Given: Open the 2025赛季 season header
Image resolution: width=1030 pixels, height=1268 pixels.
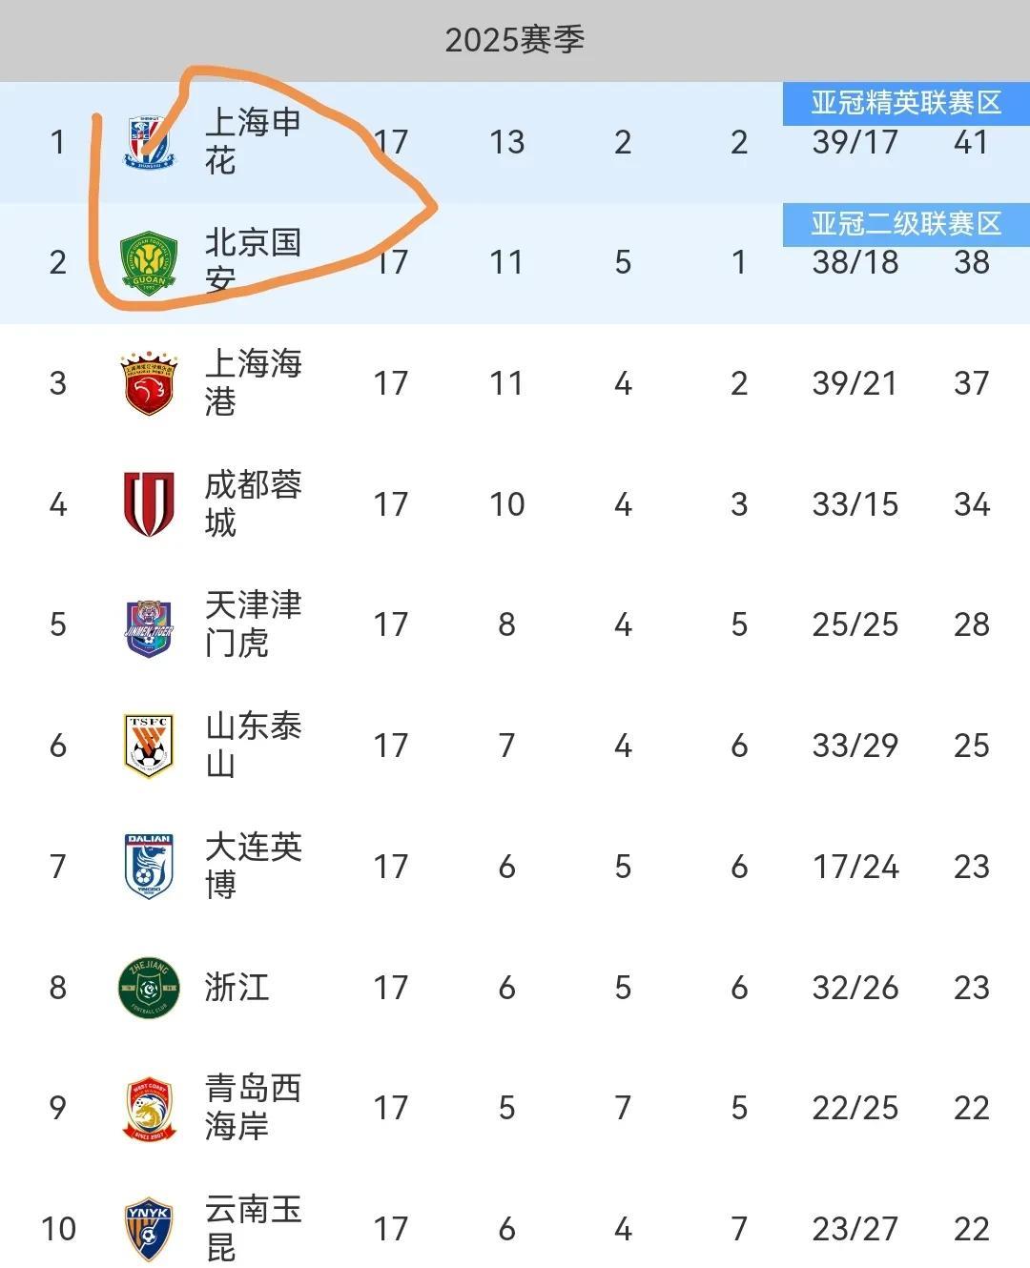Looking at the screenshot, I should [514, 40].
